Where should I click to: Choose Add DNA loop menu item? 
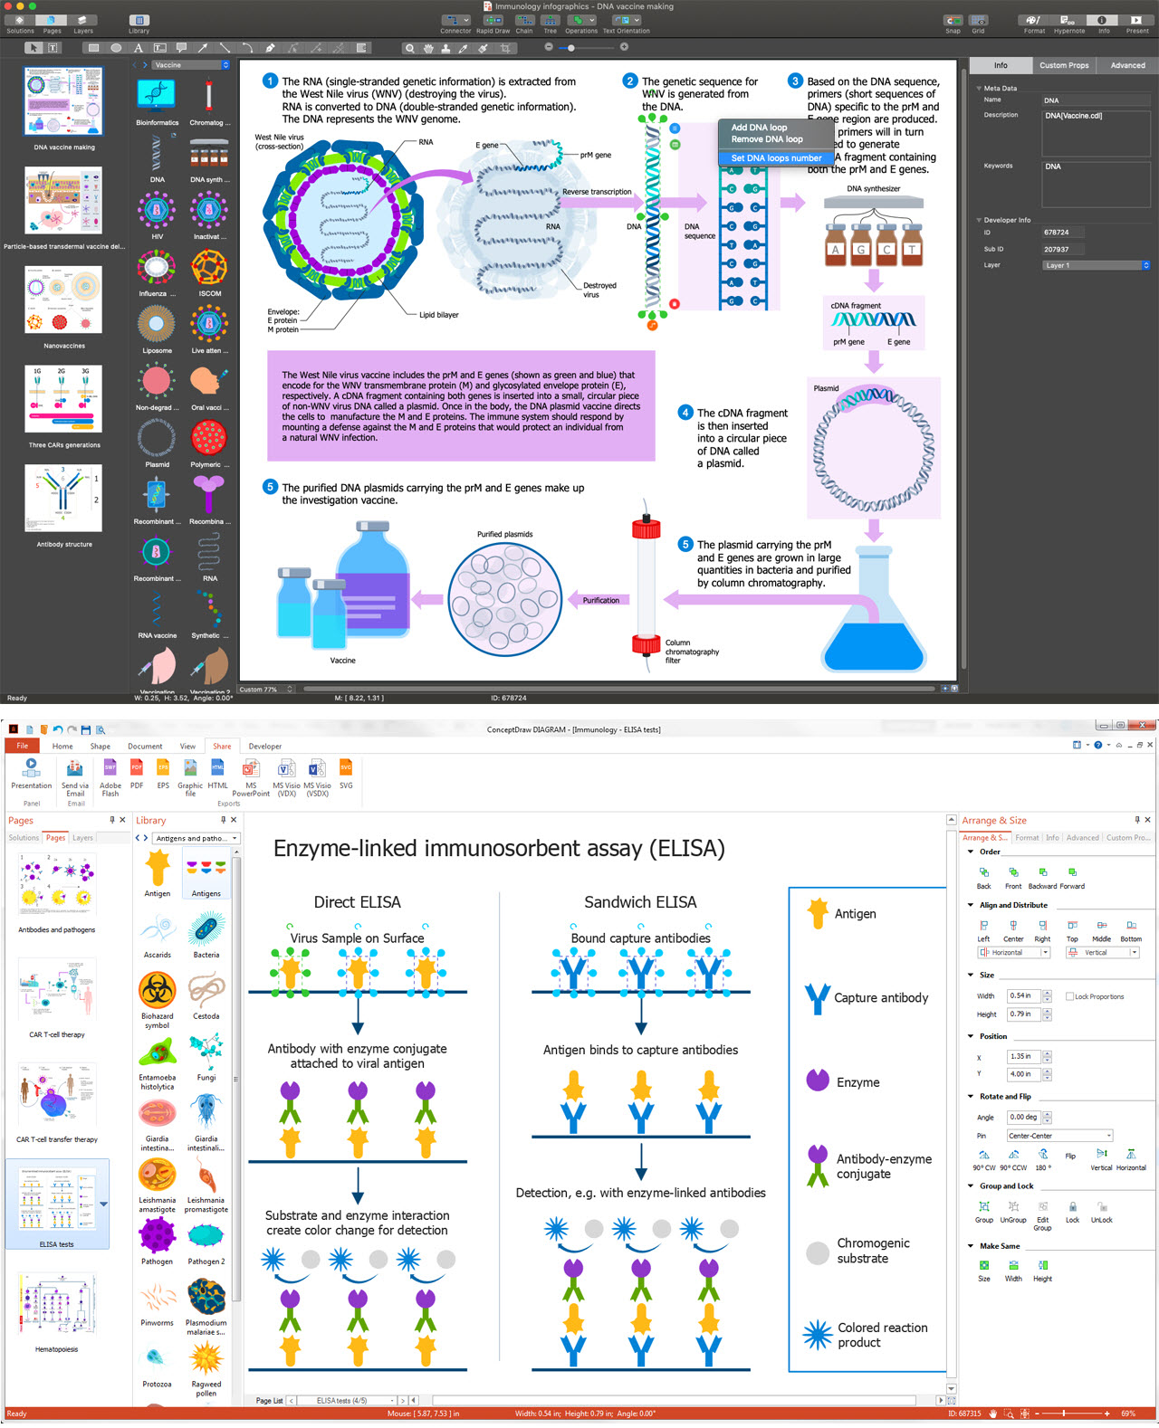759,128
